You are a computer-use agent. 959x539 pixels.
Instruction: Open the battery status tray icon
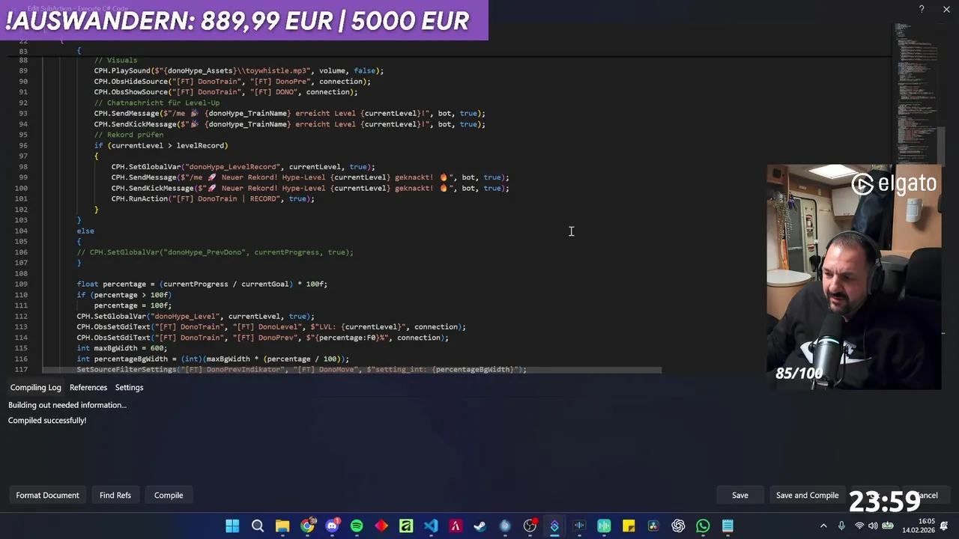tap(888, 526)
